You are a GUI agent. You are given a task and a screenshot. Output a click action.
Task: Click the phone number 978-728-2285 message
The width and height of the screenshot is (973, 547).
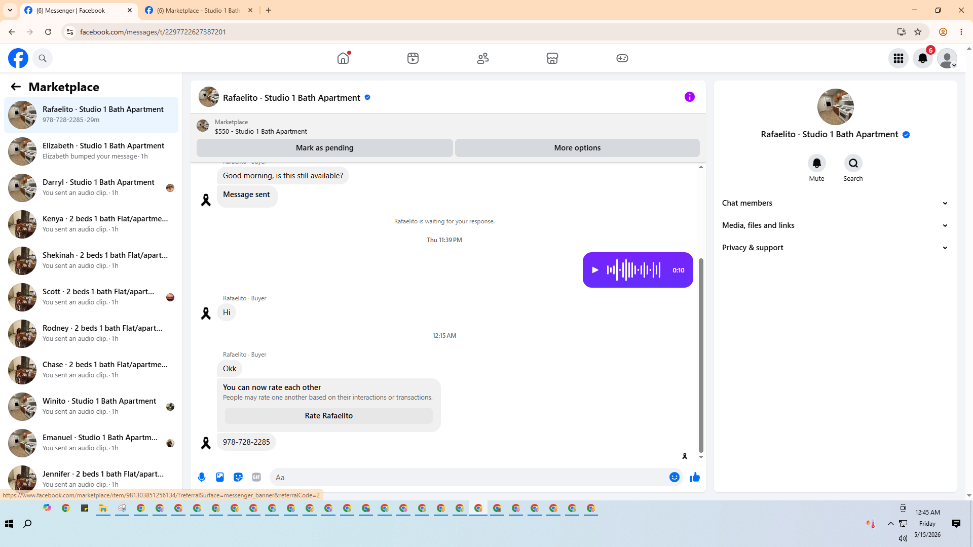(246, 442)
